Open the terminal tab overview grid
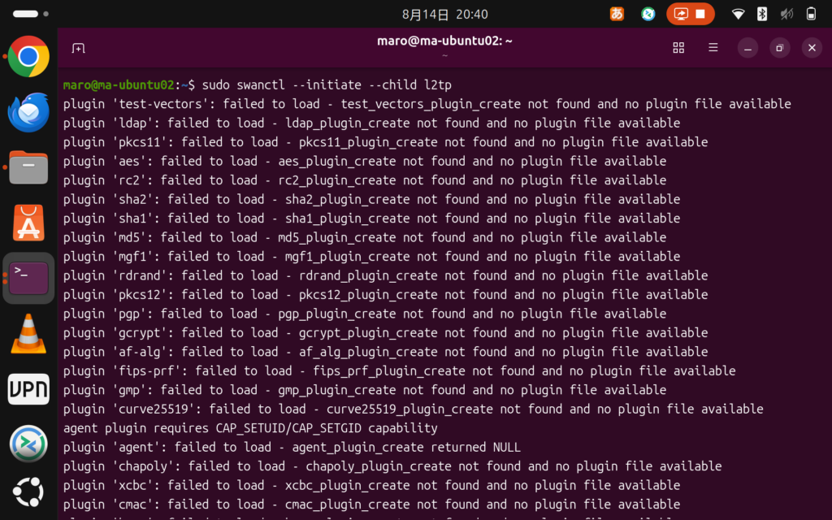The width and height of the screenshot is (832, 520). coord(678,48)
